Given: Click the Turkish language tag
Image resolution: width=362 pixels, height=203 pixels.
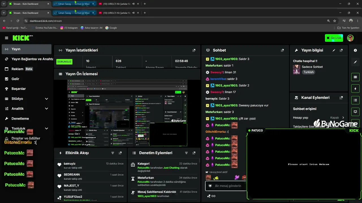Looking at the screenshot, I should [309, 72].
